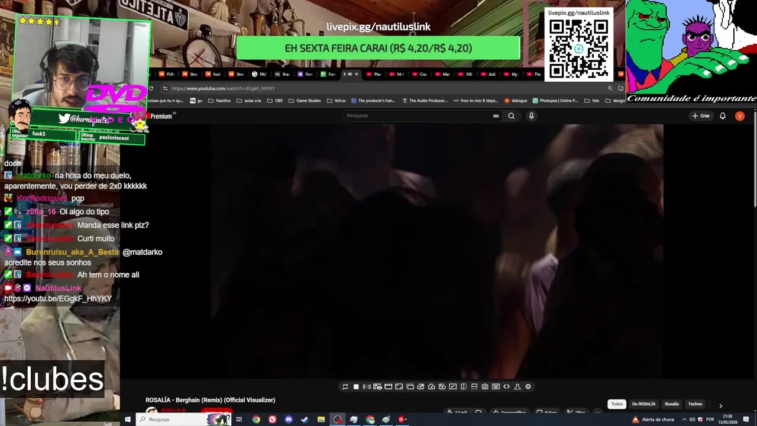Click the filmstrip pop-up player icon
757x426 pixels.
tap(410, 386)
